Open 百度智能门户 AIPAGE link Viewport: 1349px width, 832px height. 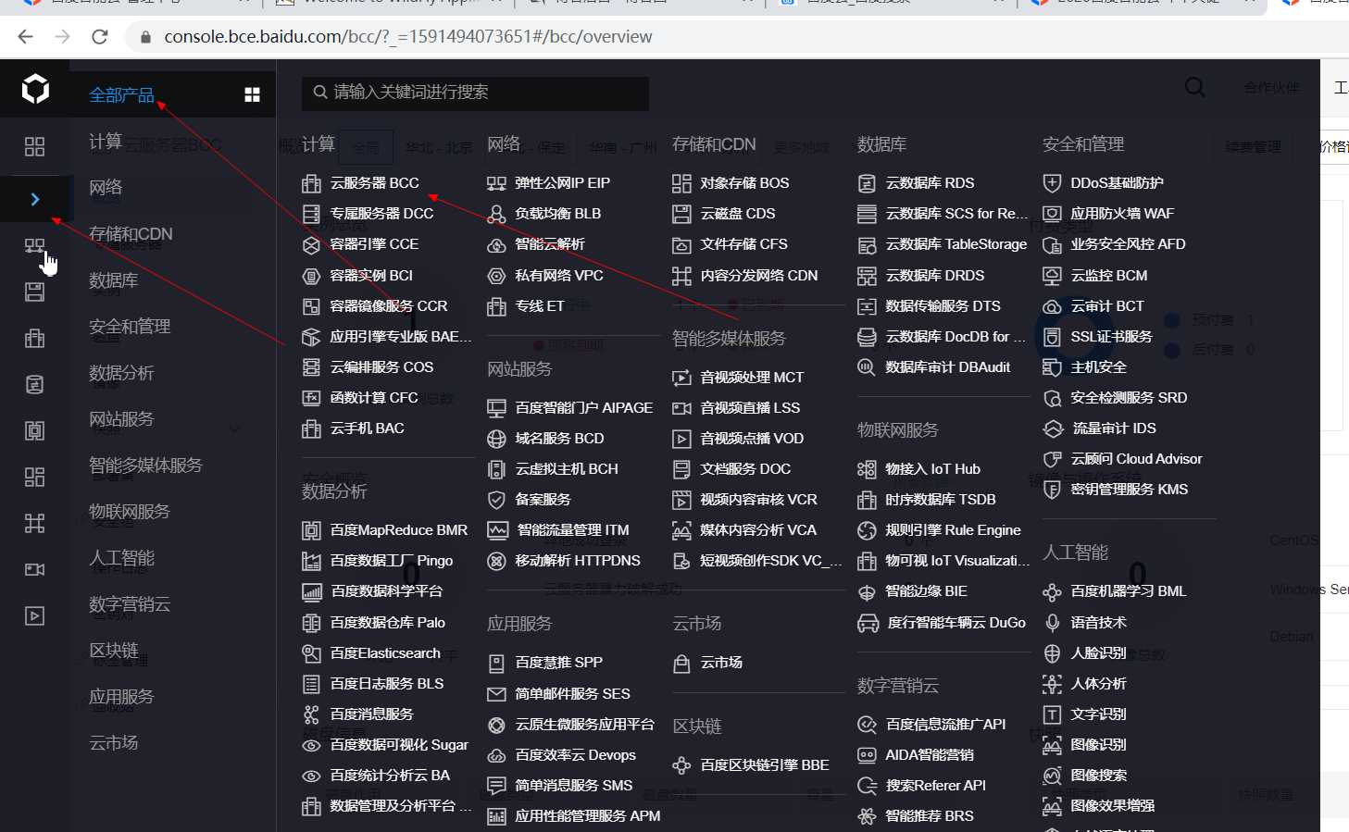pos(584,408)
